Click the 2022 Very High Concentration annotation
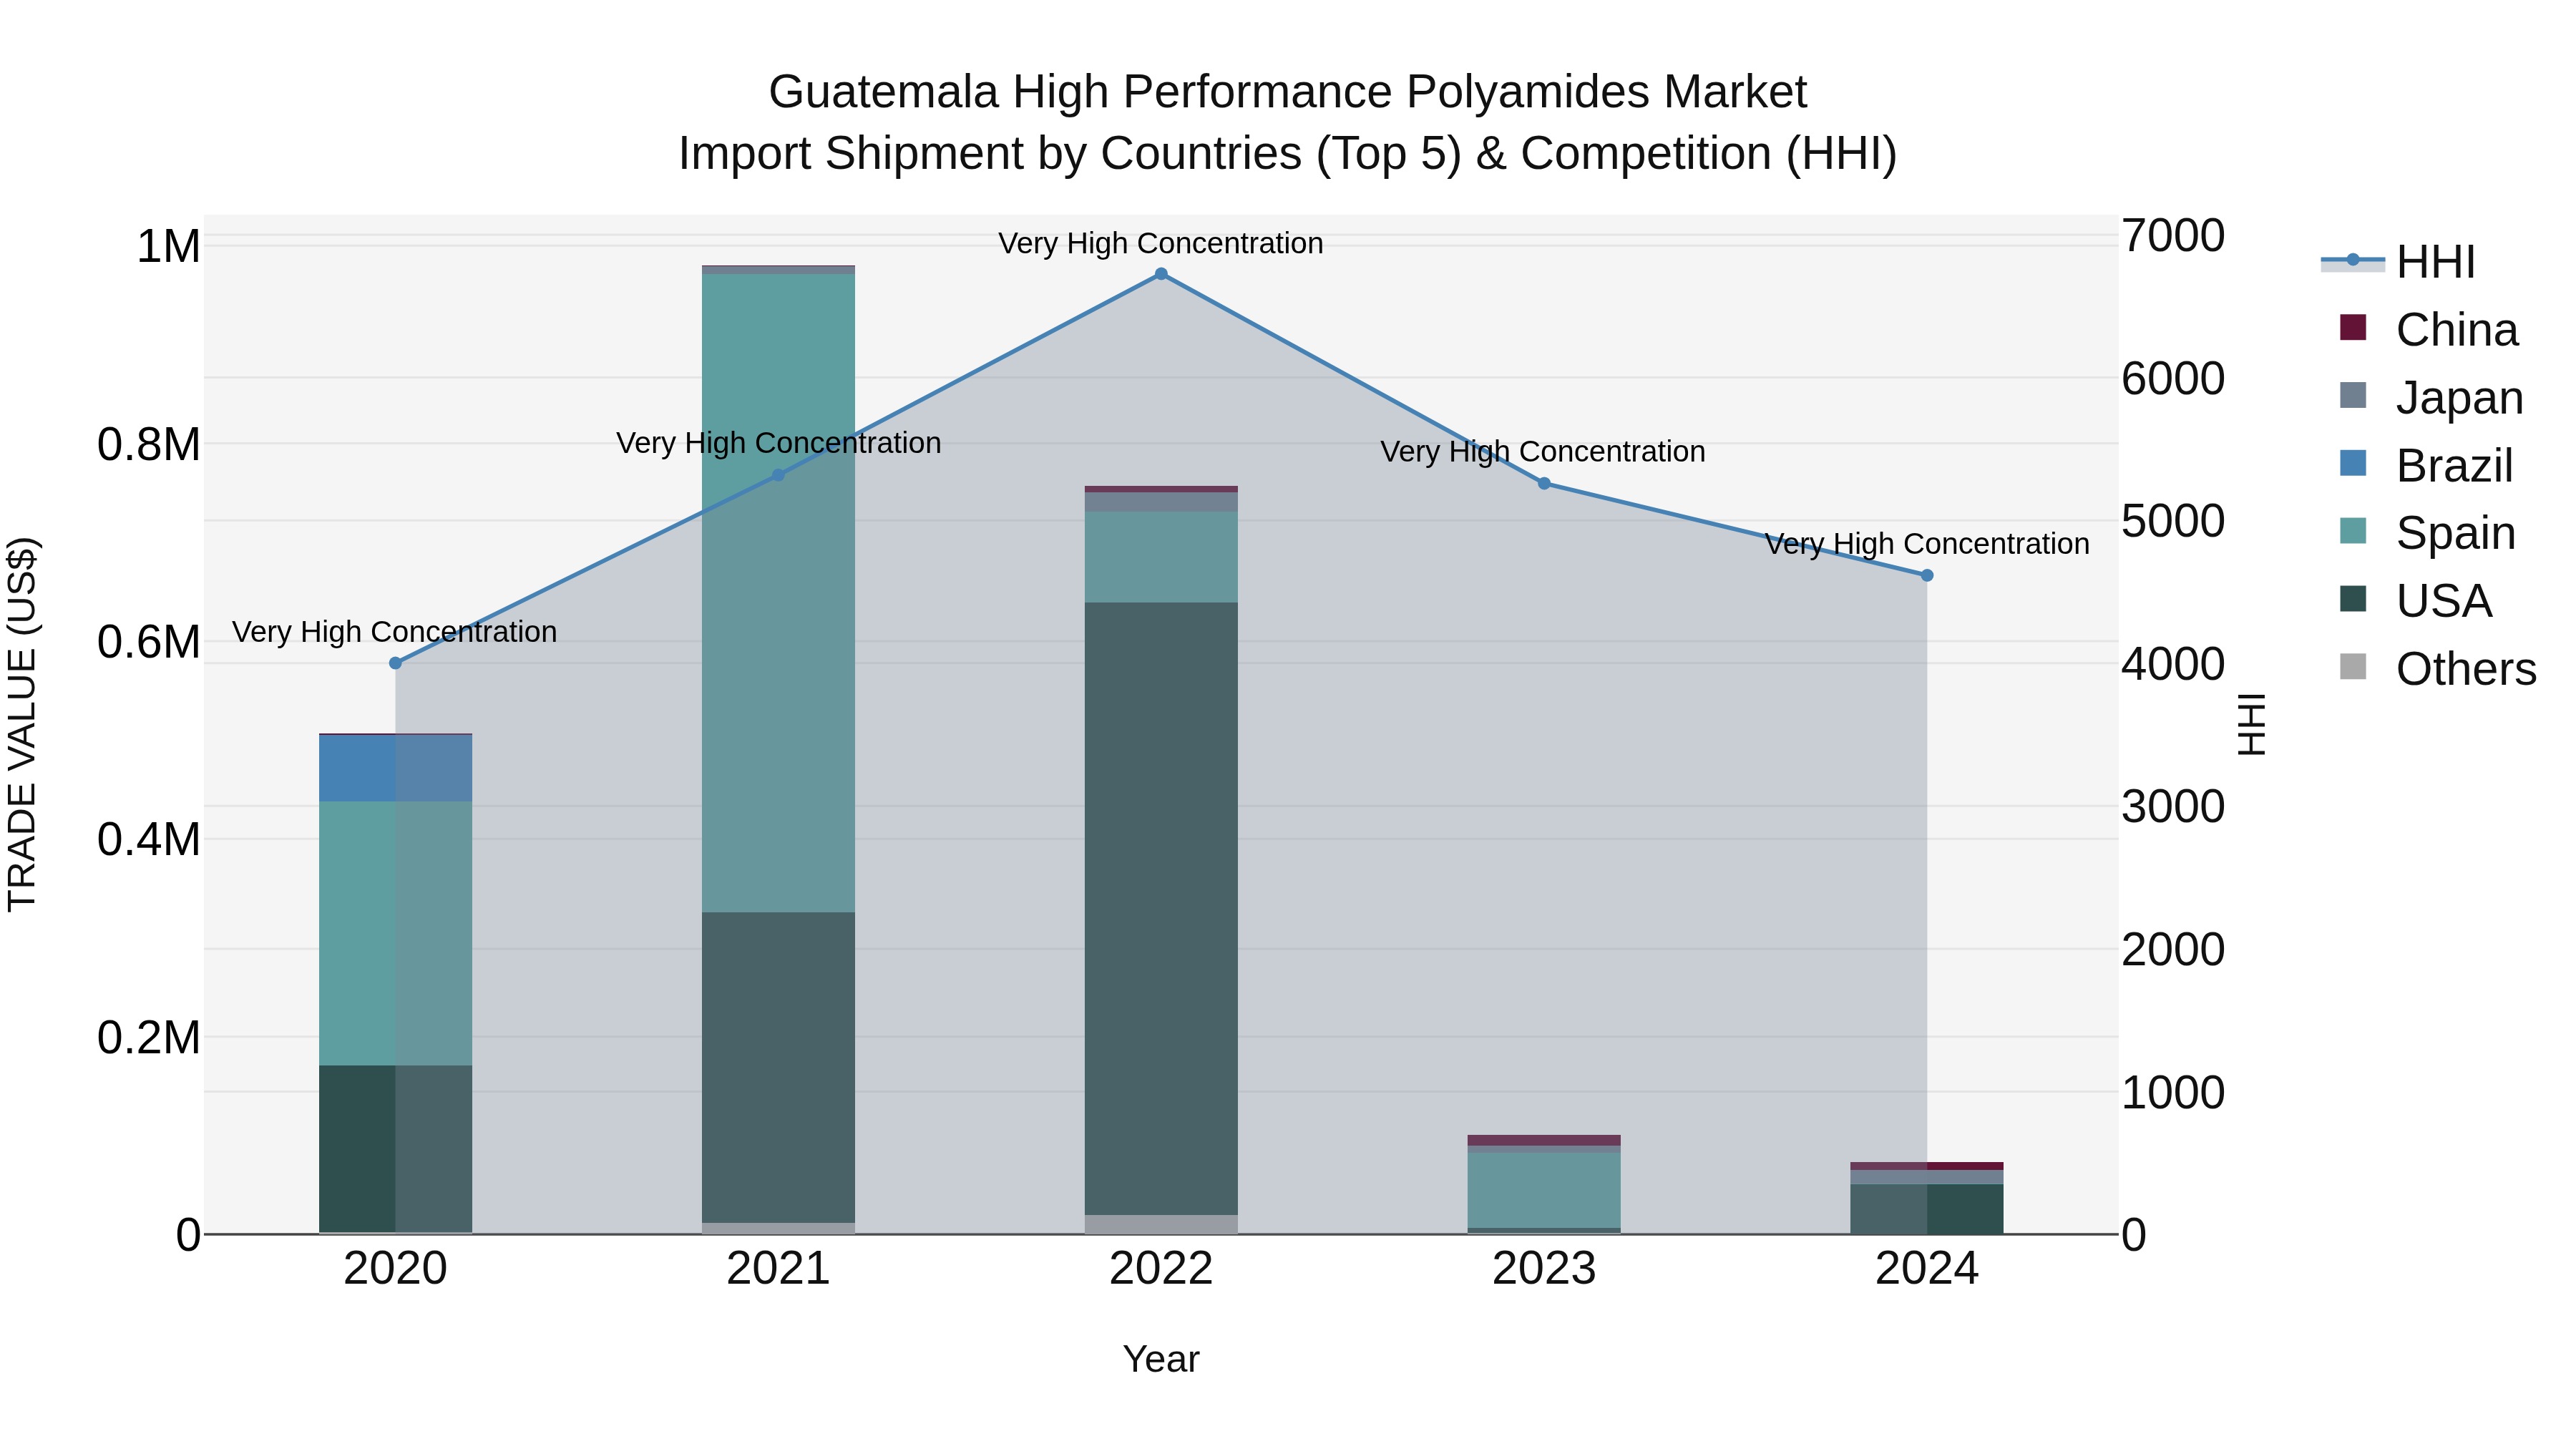Viewport: 2576px width, 1449px height. [x=1161, y=243]
